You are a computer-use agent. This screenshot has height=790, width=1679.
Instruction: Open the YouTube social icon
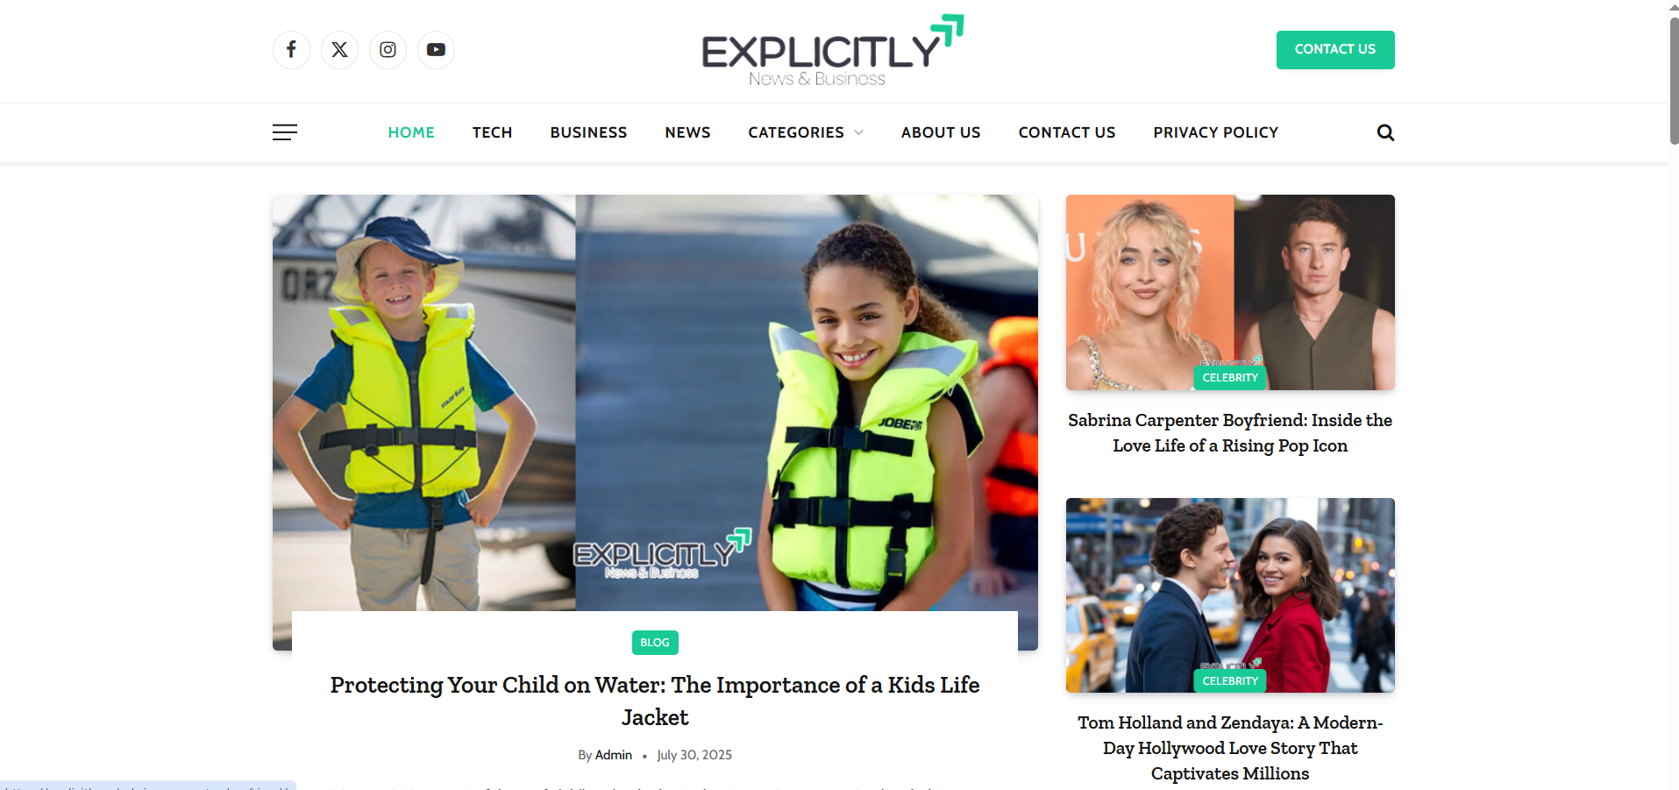tap(436, 50)
